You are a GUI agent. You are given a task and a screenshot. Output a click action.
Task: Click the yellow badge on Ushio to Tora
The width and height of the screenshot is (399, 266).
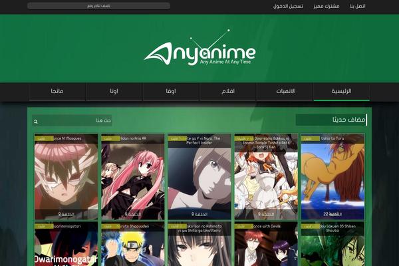click(x=311, y=138)
